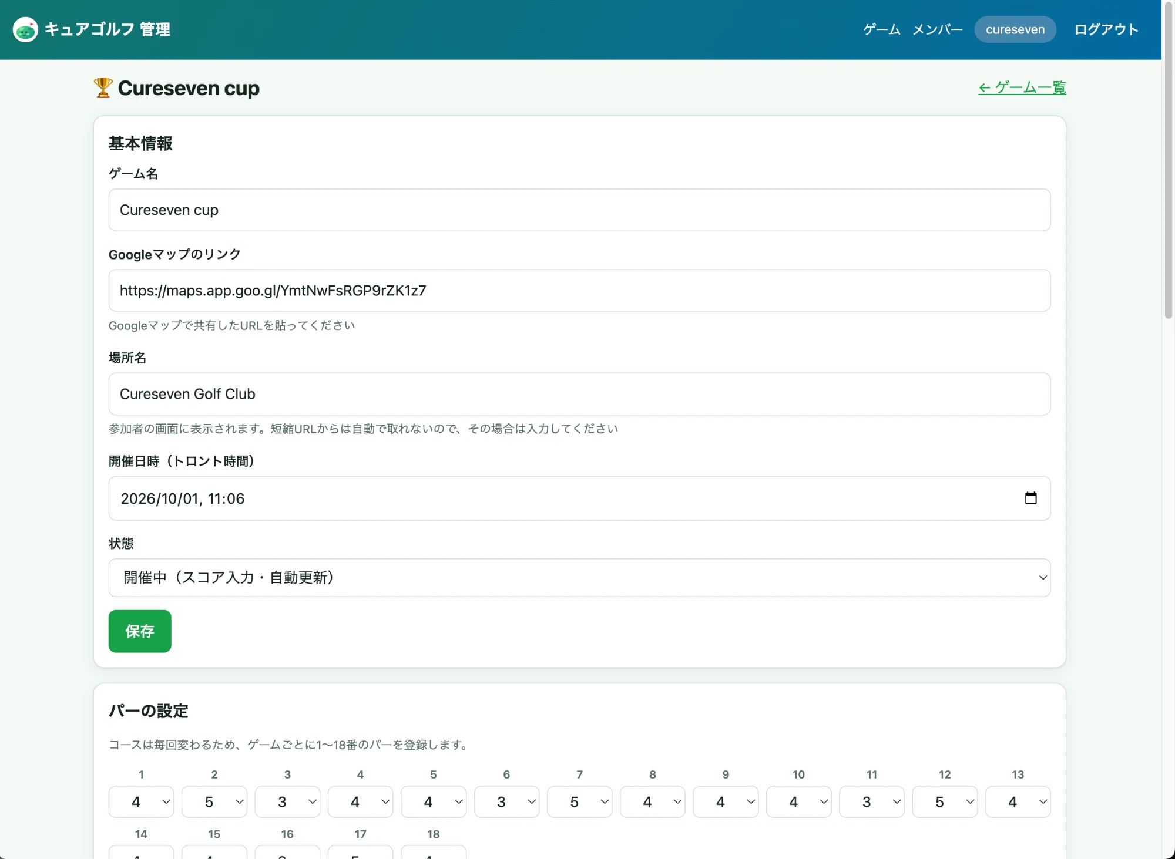Open par dropdown for hole 7
This screenshot has width=1175, height=859.
click(579, 802)
